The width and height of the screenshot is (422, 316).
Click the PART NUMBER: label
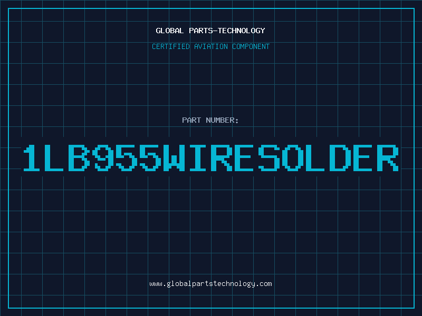click(210, 120)
